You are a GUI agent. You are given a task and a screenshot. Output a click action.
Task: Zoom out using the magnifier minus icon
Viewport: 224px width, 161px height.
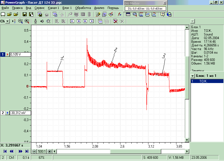pos(20,21)
